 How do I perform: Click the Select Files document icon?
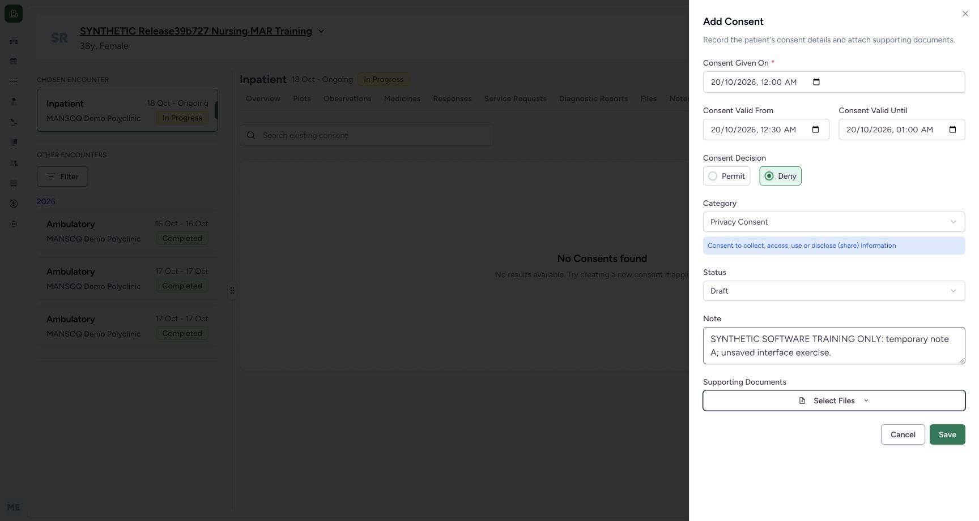[x=802, y=401]
